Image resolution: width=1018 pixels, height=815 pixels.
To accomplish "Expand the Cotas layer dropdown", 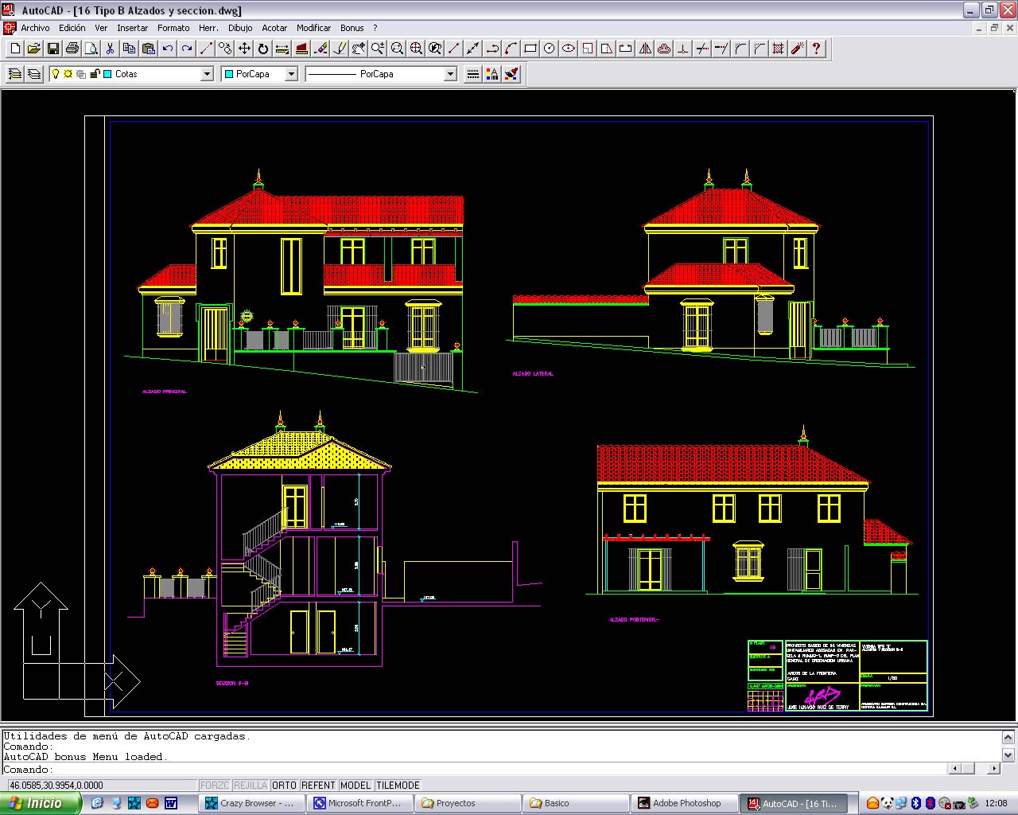I will pos(207,74).
